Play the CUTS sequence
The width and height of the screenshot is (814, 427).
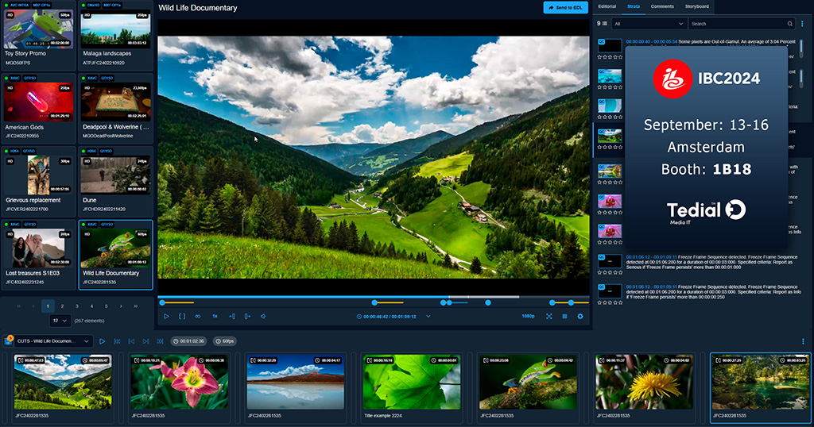click(103, 341)
